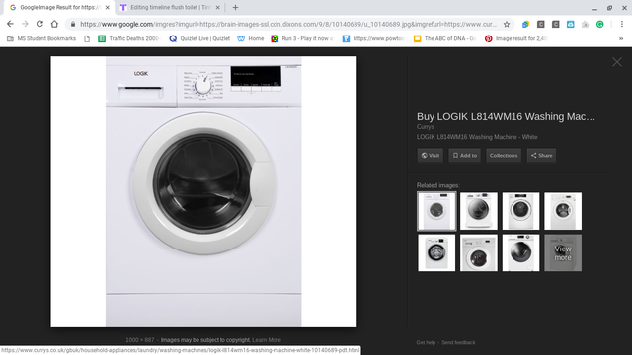This screenshot has width=632, height=355.
Task: Open the Pinterest Image result bookmark
Action: coord(516,38)
